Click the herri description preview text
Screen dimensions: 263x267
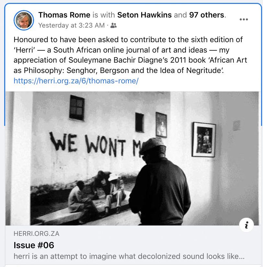(x=129, y=256)
